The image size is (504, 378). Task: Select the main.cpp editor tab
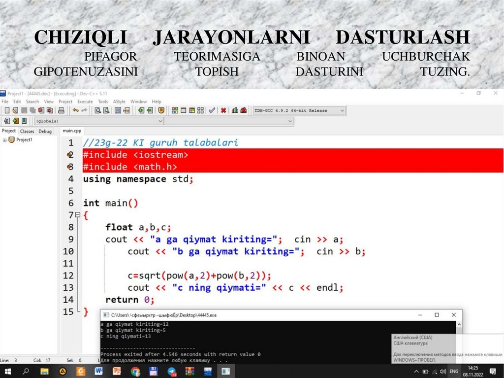pyautogui.click(x=72, y=131)
